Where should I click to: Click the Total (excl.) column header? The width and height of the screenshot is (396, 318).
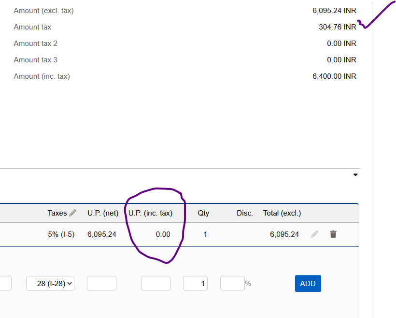[282, 213]
